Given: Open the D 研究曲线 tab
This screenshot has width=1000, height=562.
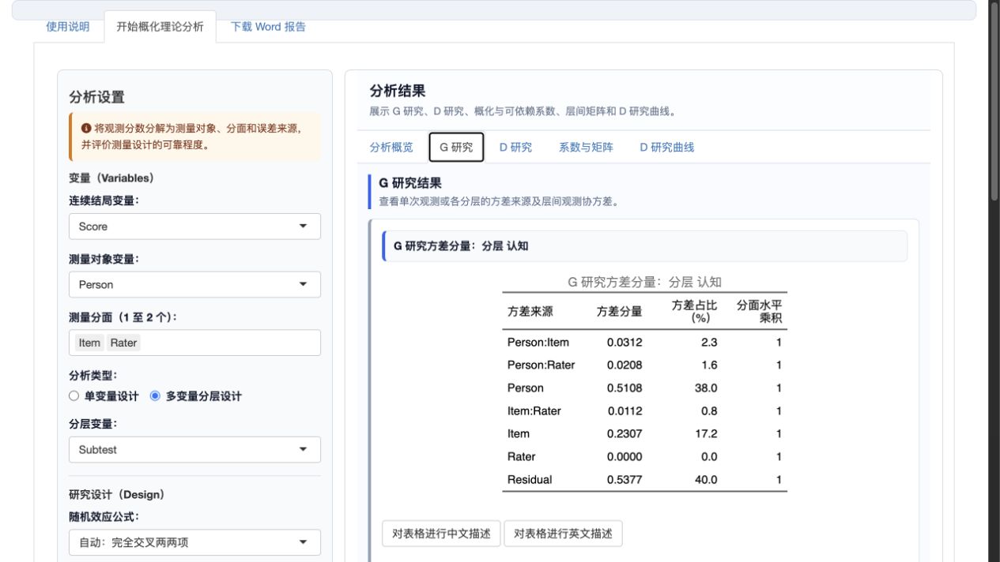Looking at the screenshot, I should (667, 147).
